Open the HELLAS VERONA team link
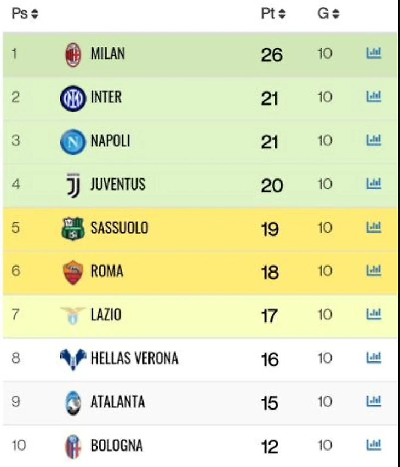The height and width of the screenshot is (467, 400). point(134,359)
